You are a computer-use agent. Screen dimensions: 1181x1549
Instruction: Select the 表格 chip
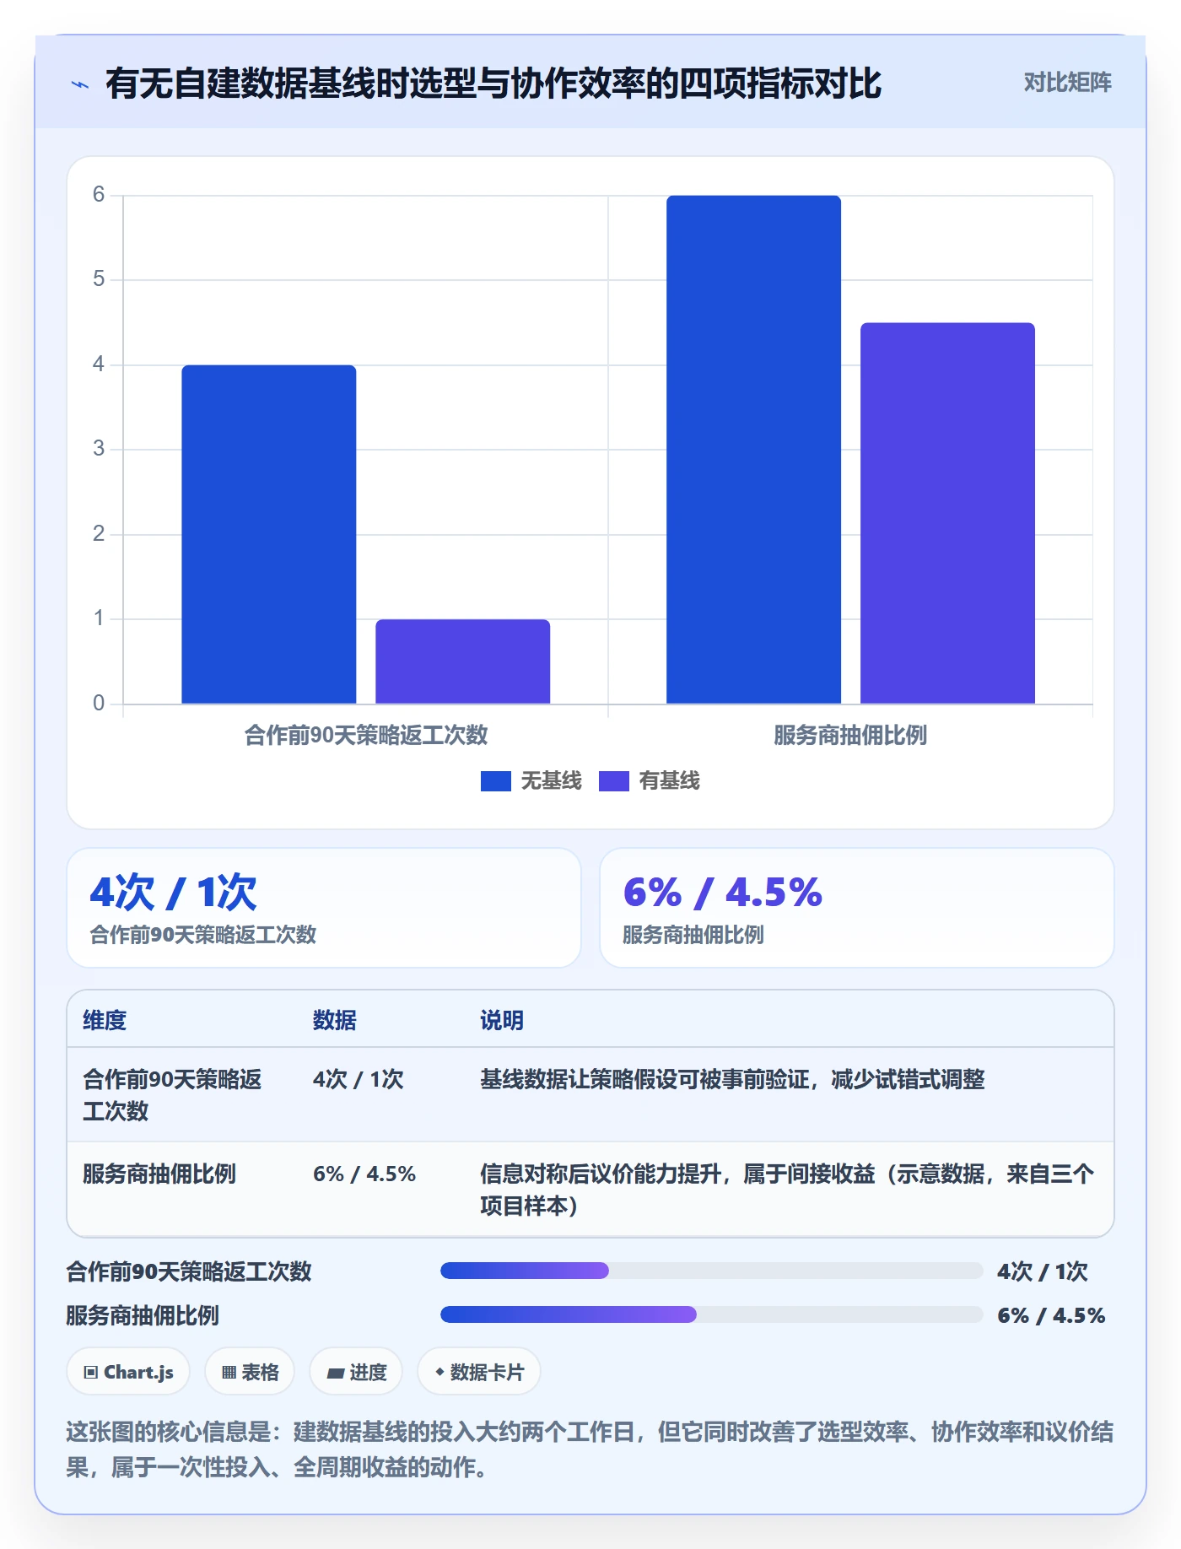click(250, 1372)
